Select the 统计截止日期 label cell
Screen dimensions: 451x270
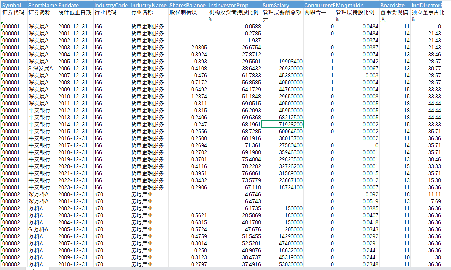click(x=76, y=12)
